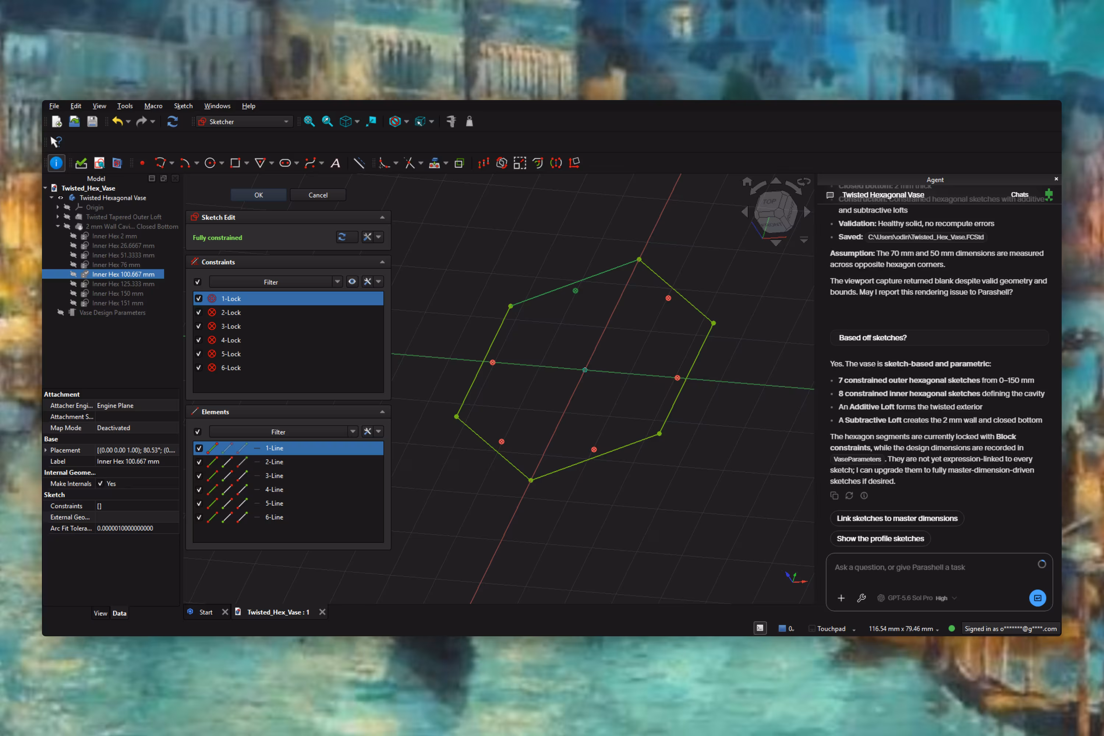
Task: Click Link sketches to master dimensions
Action: click(x=897, y=518)
